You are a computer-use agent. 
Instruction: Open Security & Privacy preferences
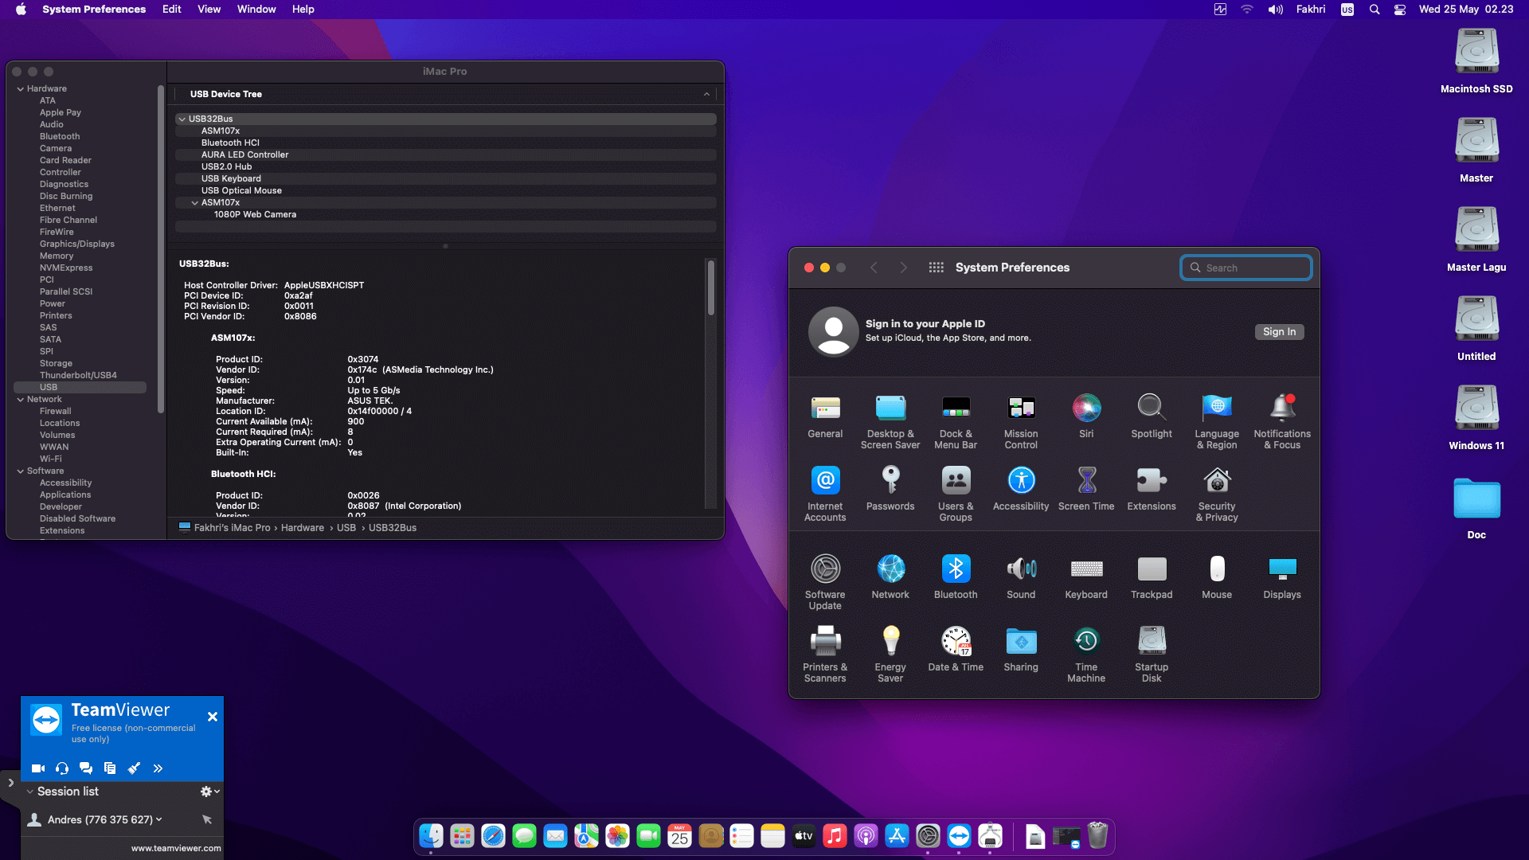pos(1217,494)
